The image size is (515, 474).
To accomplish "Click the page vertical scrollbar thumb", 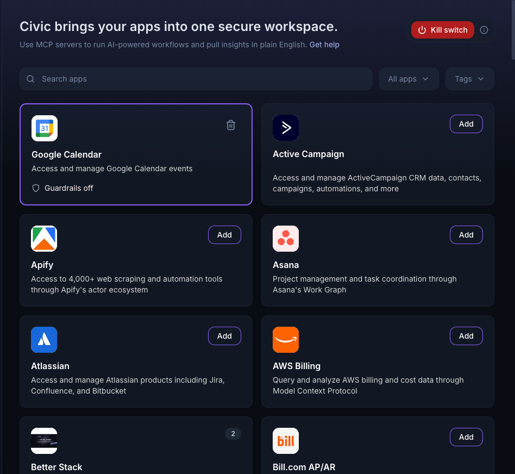I will [x=513, y=29].
